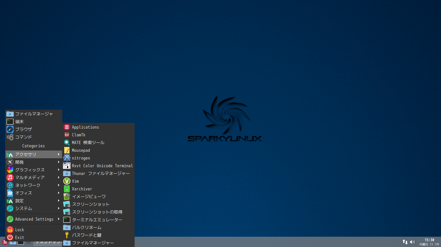Launch 端末 from the main menu
This screenshot has width=441, height=247.
coord(34,122)
